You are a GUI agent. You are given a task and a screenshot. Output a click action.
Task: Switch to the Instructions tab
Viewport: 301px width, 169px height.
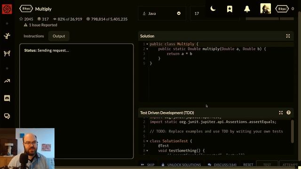tap(34, 36)
